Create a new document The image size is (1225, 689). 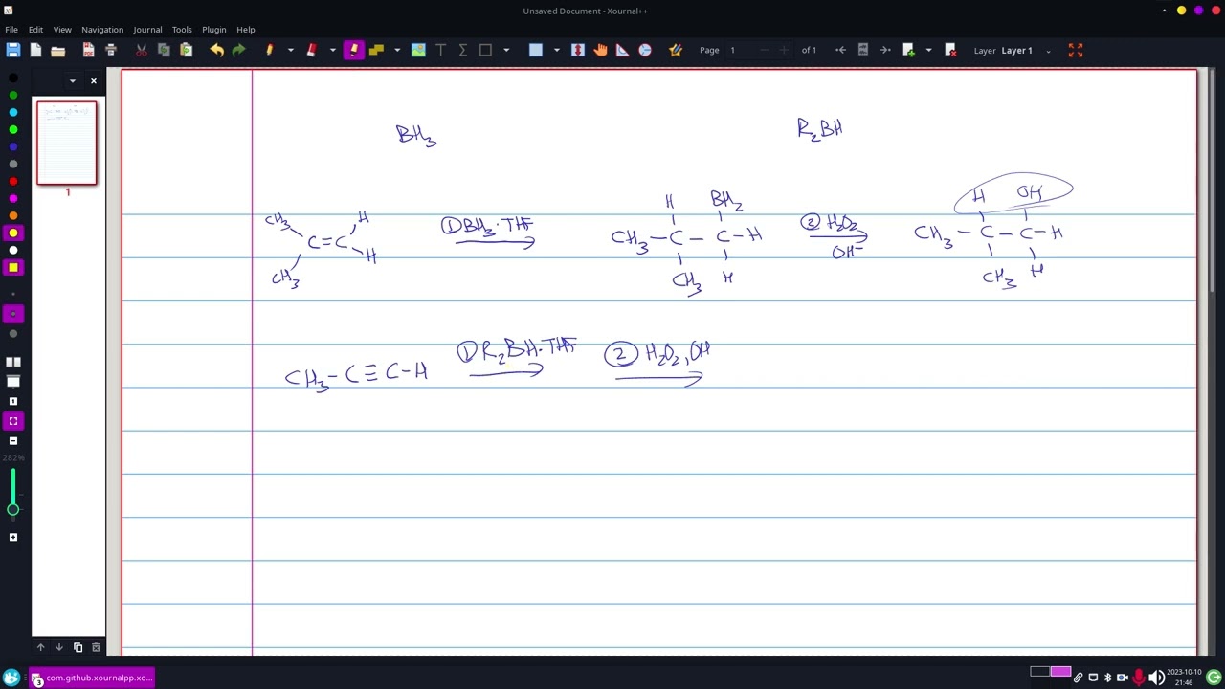point(35,50)
